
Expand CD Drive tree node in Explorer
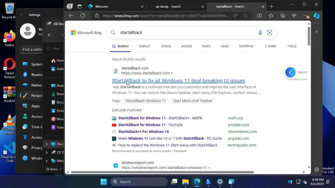tap(47, 152)
